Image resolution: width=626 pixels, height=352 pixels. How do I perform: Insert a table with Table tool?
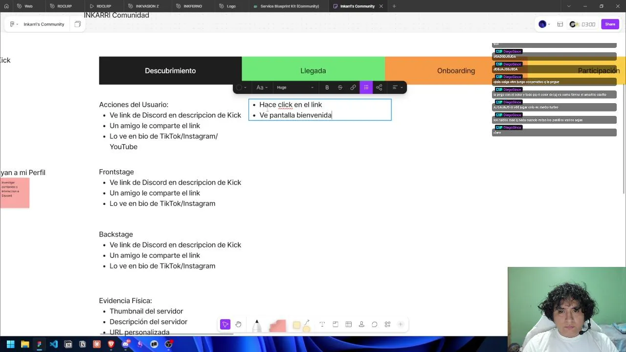click(348, 325)
